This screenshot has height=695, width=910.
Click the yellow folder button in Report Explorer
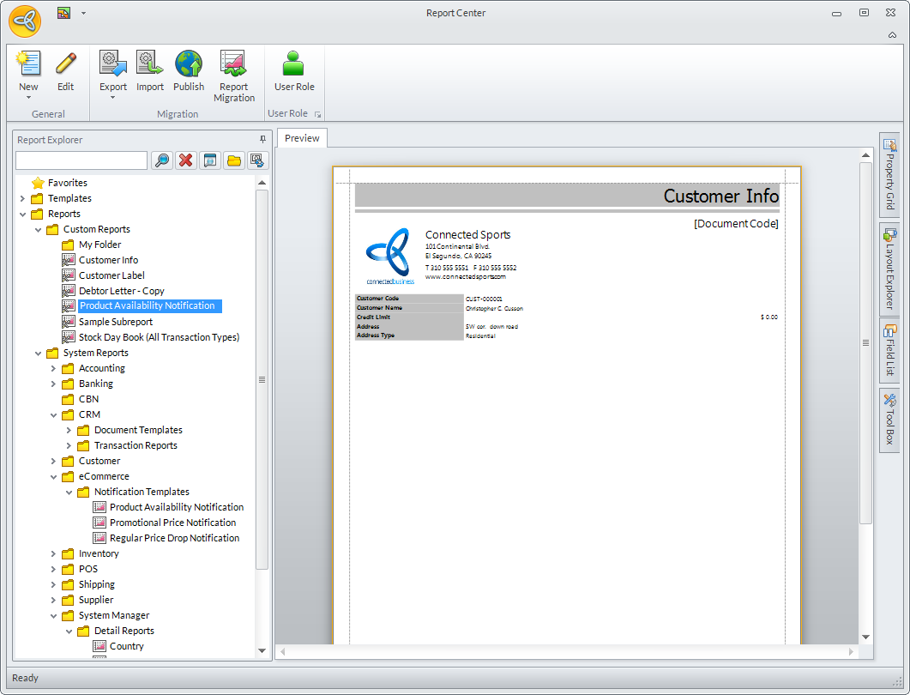pyautogui.click(x=234, y=160)
